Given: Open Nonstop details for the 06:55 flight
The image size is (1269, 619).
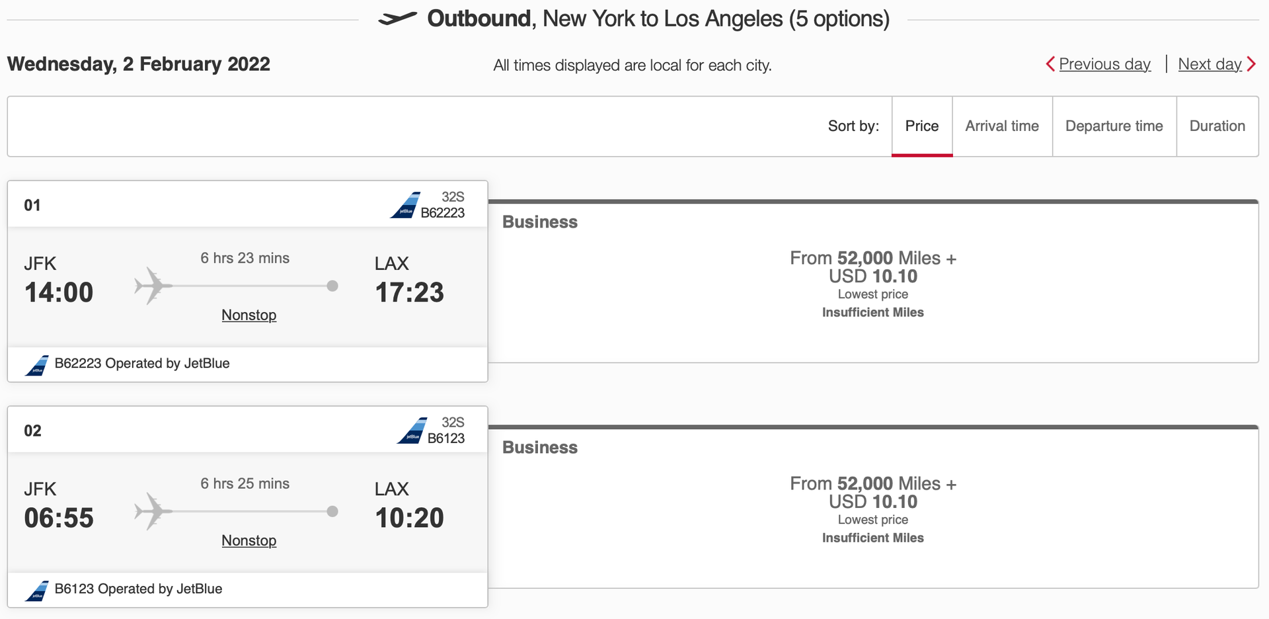Looking at the screenshot, I should (249, 540).
